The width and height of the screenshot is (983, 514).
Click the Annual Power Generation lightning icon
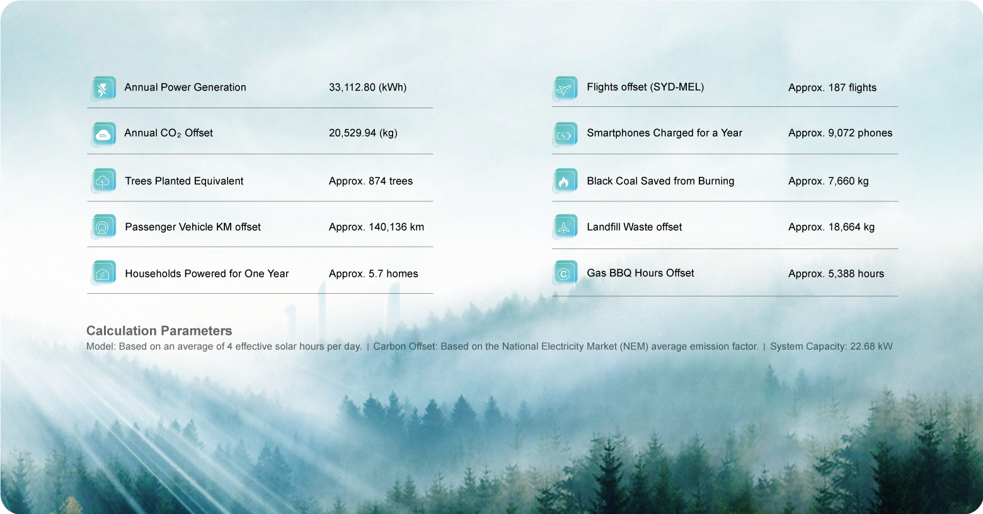tap(103, 88)
